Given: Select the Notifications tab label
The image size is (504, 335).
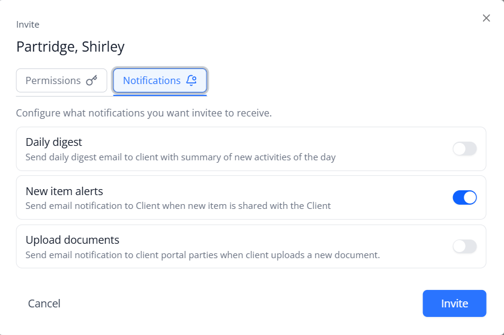Looking at the screenshot, I should pyautogui.click(x=152, y=80).
